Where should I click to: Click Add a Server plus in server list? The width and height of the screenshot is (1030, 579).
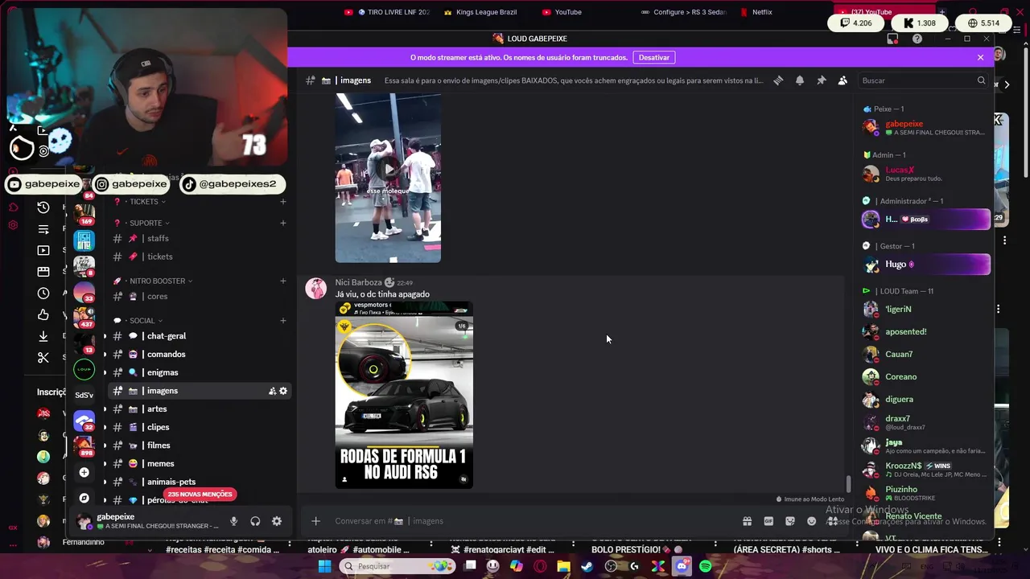[84, 473]
